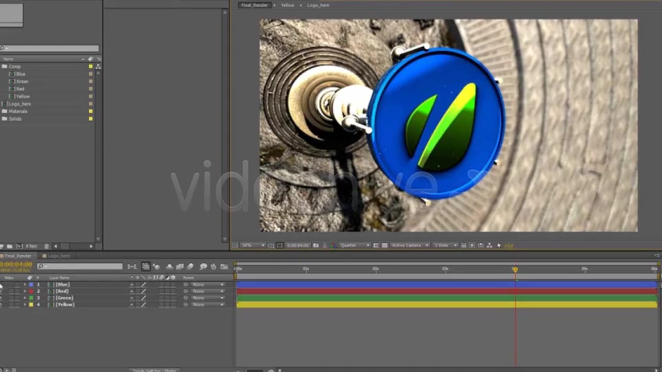The width and height of the screenshot is (662, 372).
Task: Open the composition mini-flowchart icon
Action: coord(132,267)
